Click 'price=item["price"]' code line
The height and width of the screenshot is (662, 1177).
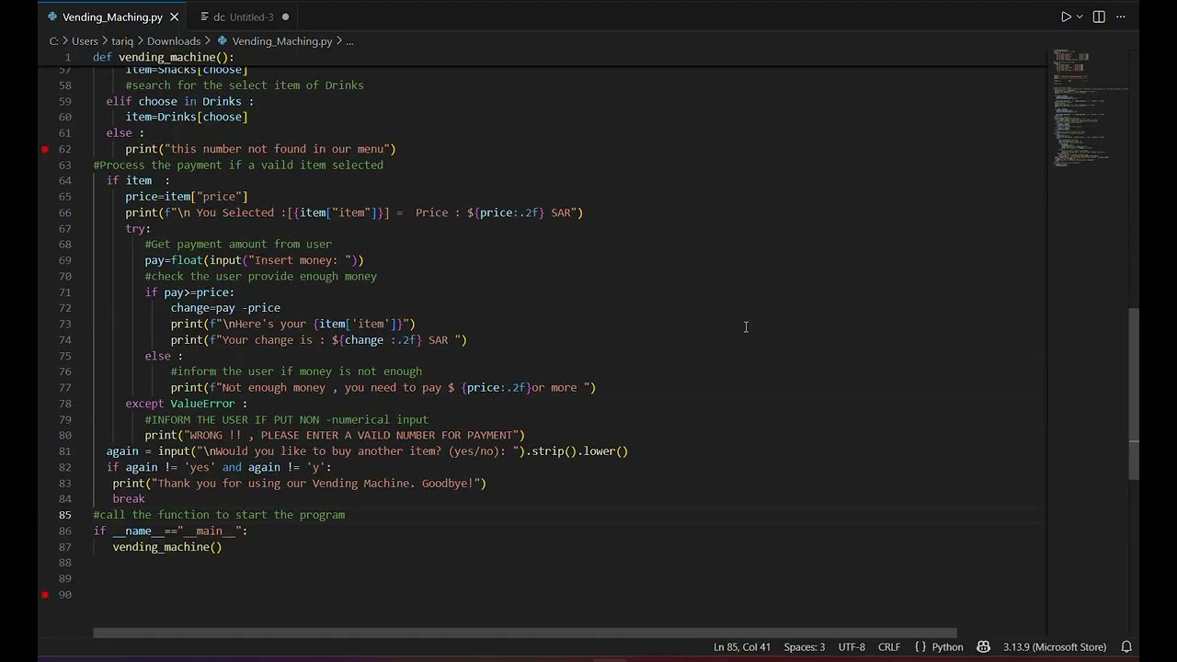coord(187,197)
